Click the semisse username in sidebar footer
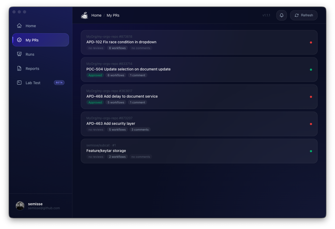335x229 pixels. (35, 204)
